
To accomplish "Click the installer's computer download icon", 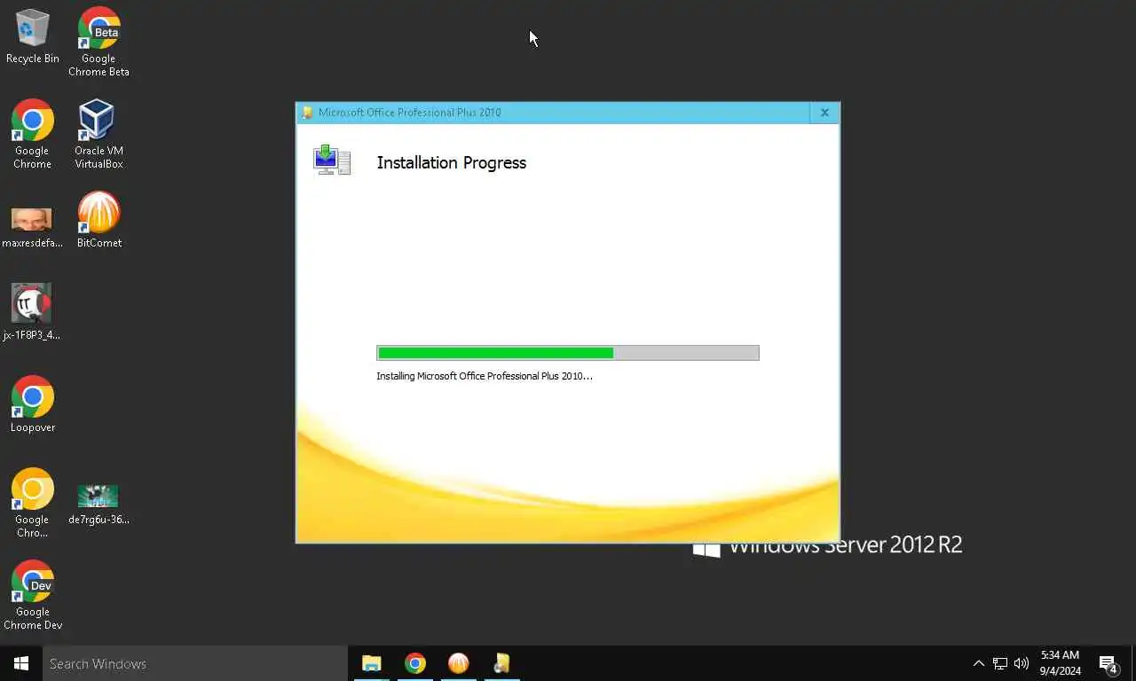I will tap(332, 160).
